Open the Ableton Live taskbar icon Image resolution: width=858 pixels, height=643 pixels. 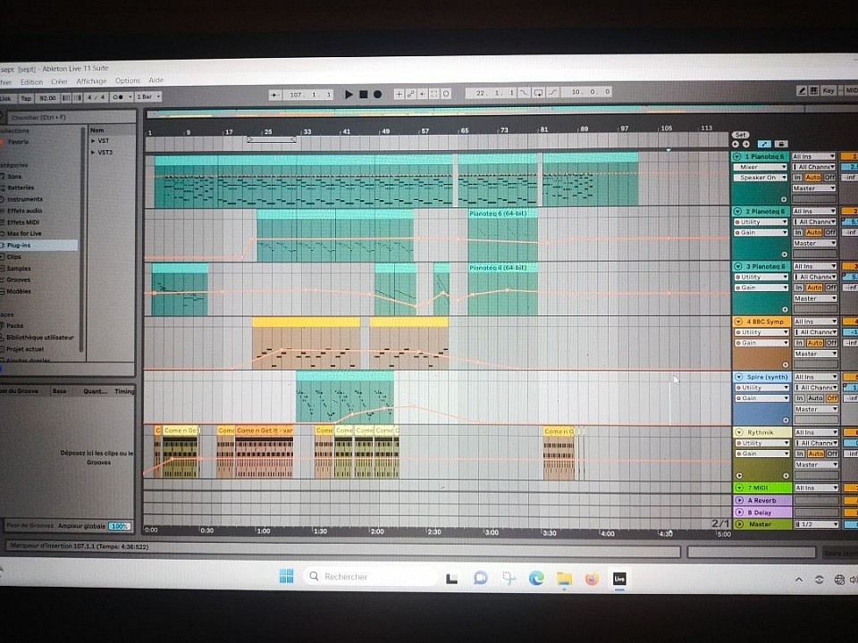618,578
